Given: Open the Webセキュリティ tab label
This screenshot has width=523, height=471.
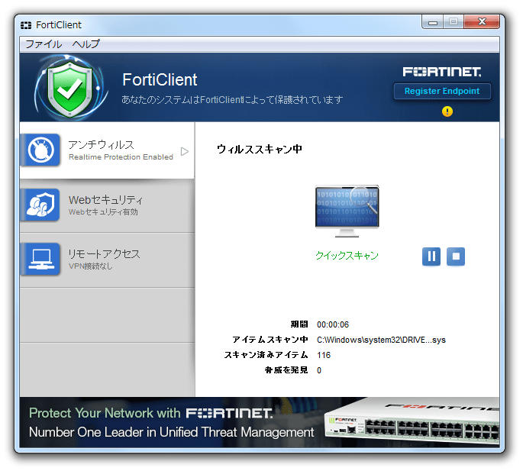Looking at the screenshot, I should 105,200.
